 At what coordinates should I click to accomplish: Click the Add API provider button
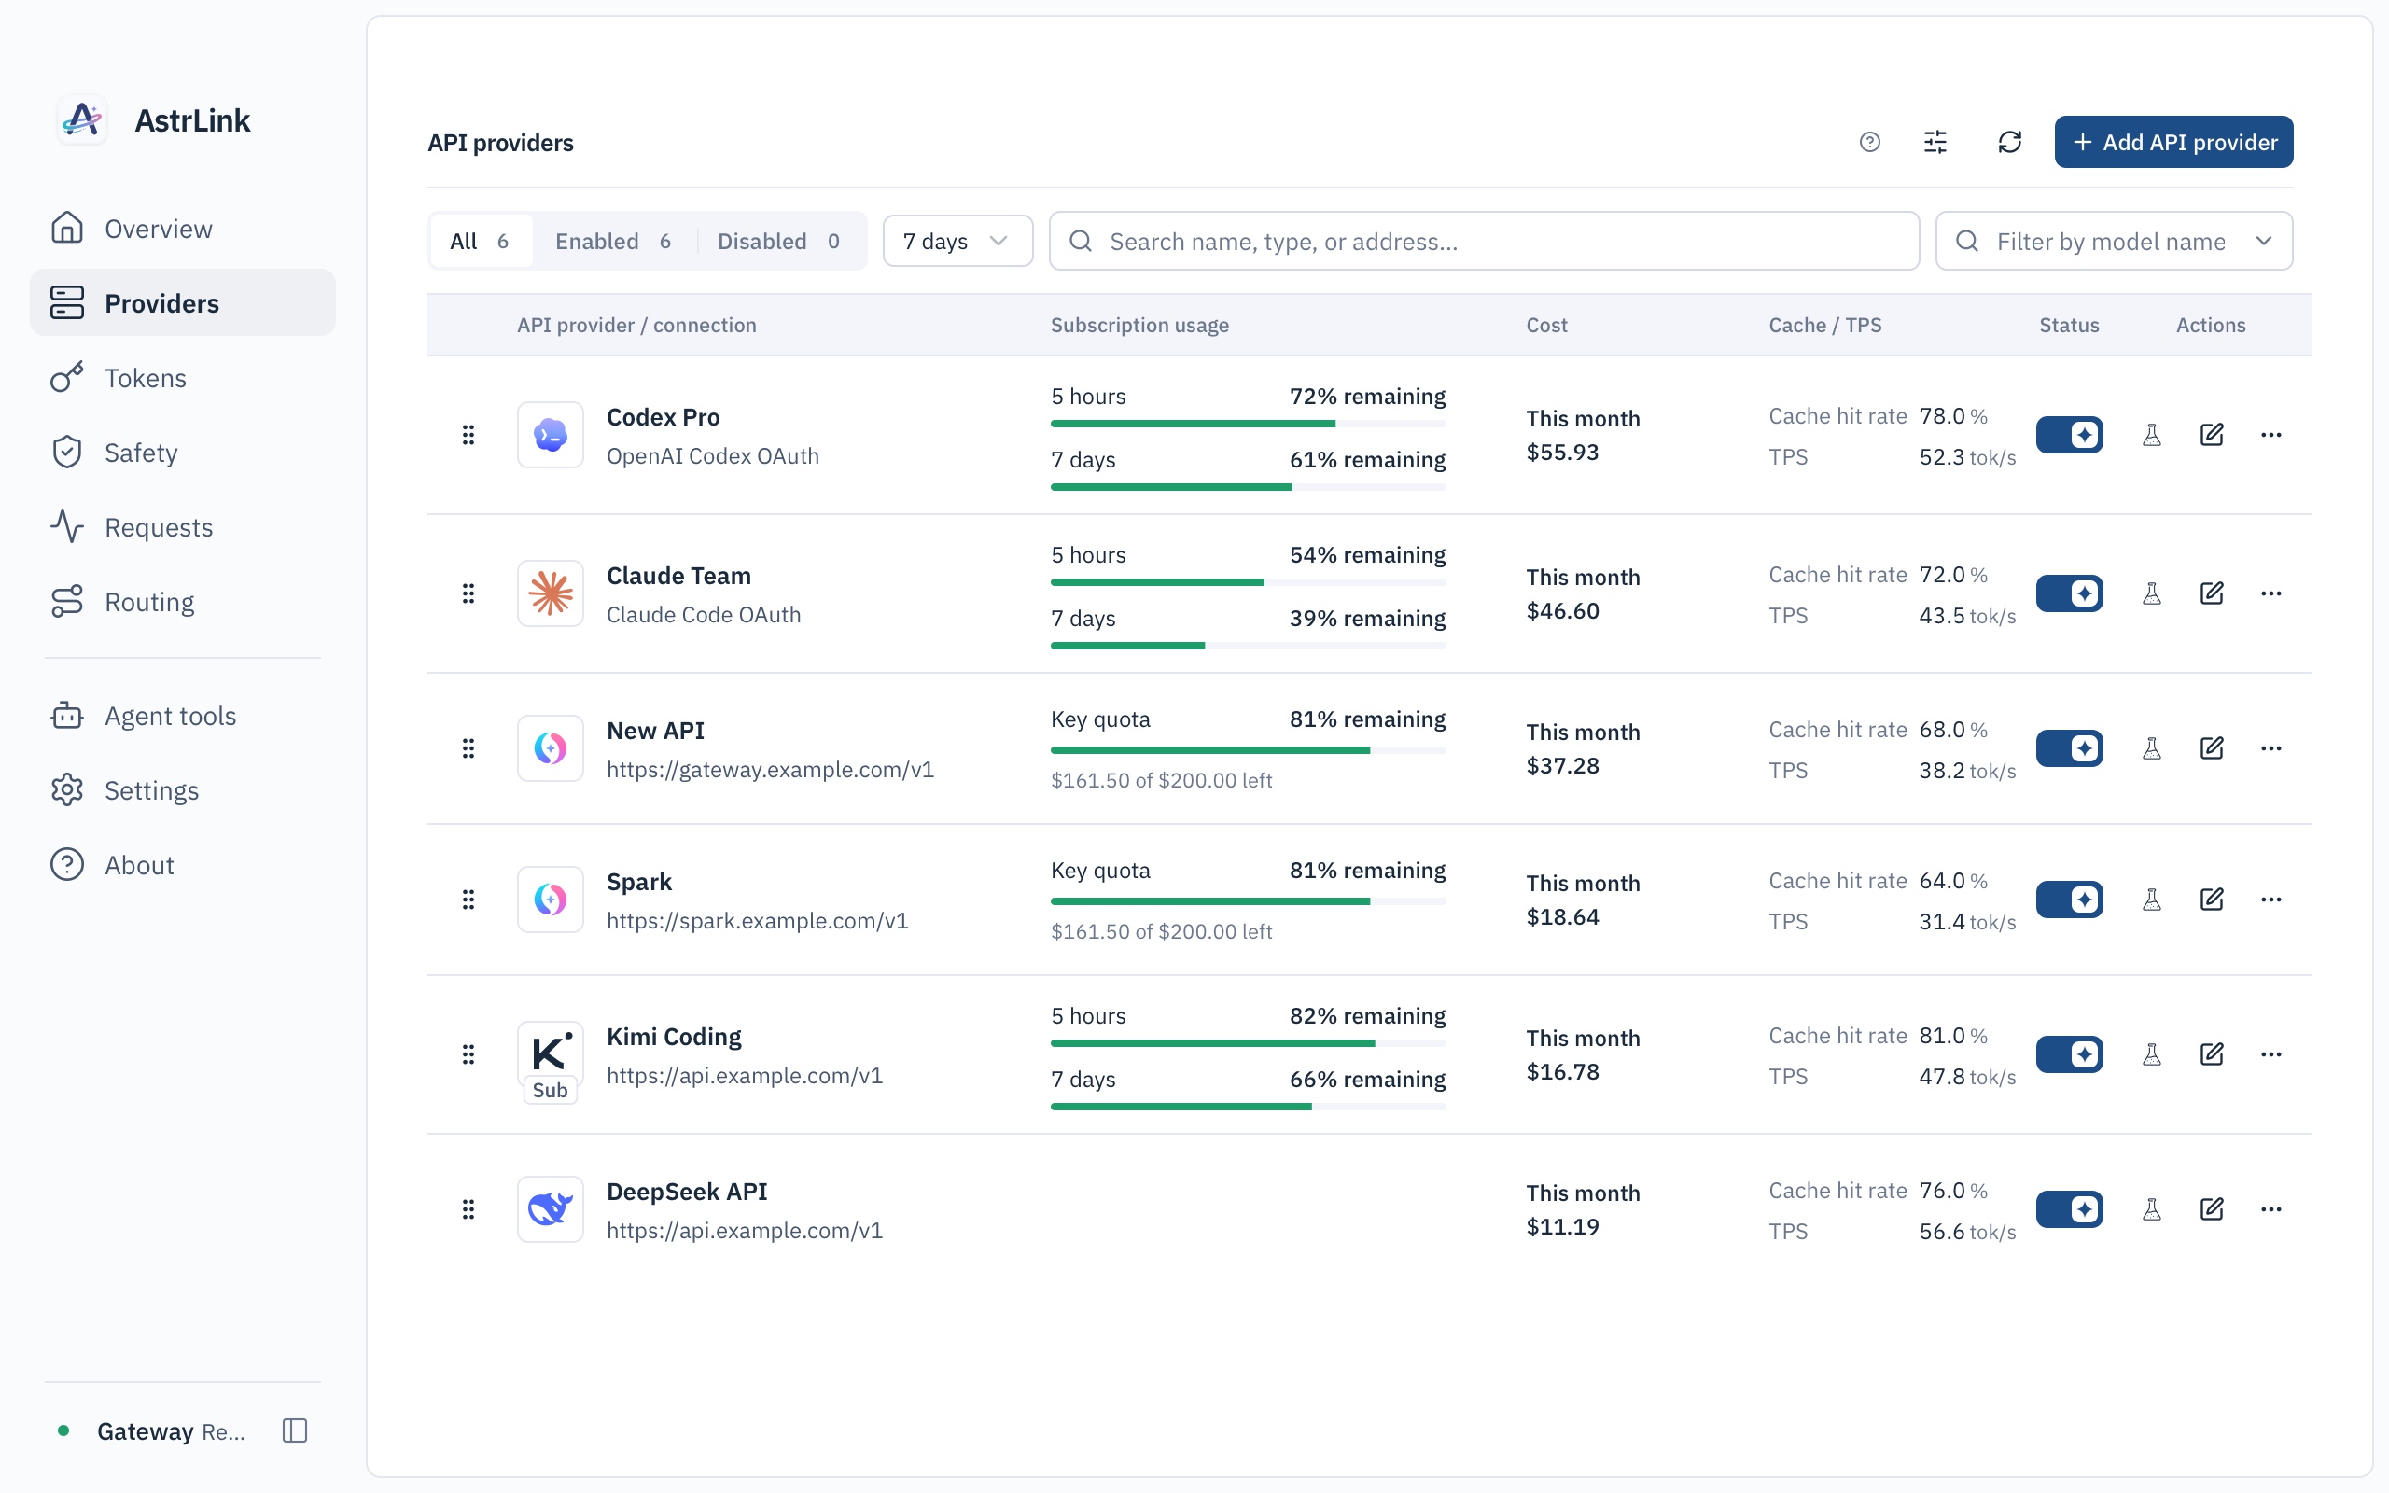(2173, 142)
